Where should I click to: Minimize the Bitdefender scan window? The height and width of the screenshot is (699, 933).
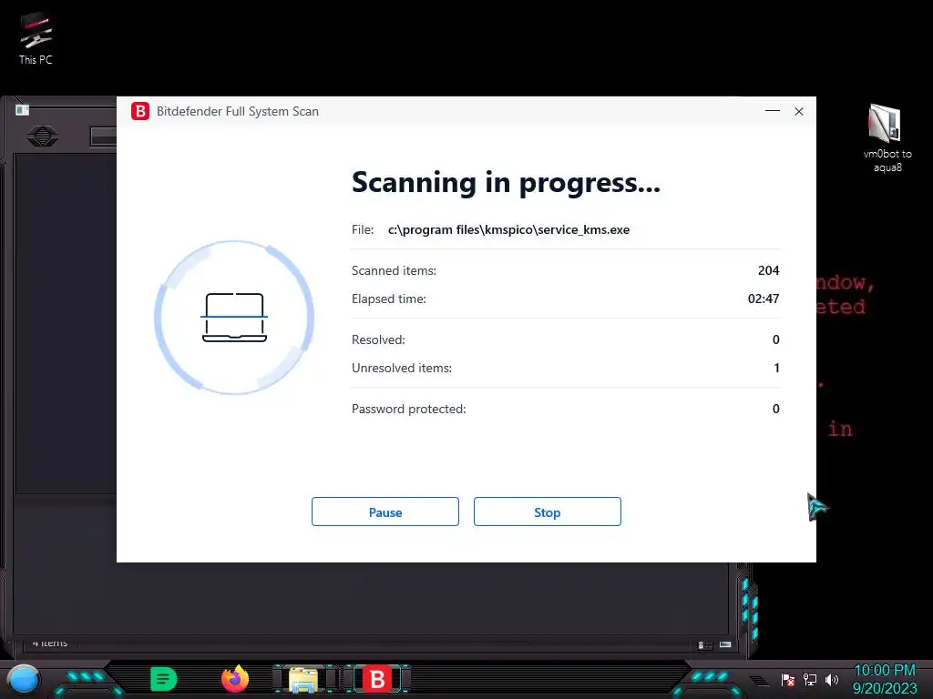coord(773,111)
